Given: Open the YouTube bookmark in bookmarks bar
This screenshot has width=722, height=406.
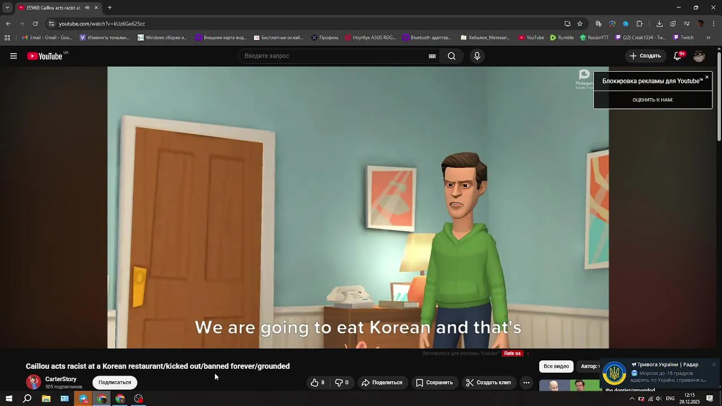Looking at the screenshot, I should [x=531, y=38].
